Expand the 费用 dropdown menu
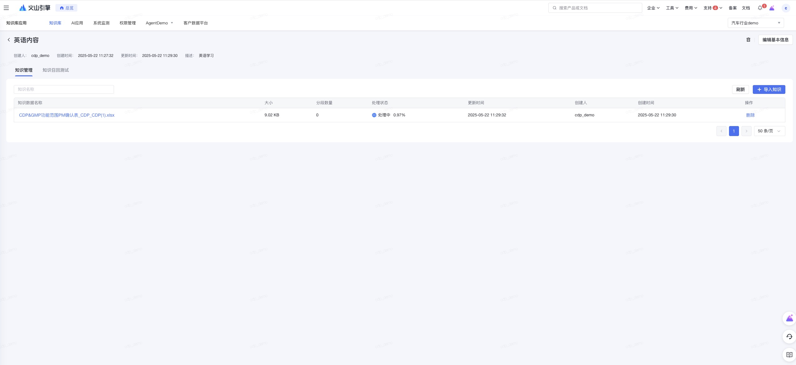Screen dimensions: 796x365 [691, 8]
